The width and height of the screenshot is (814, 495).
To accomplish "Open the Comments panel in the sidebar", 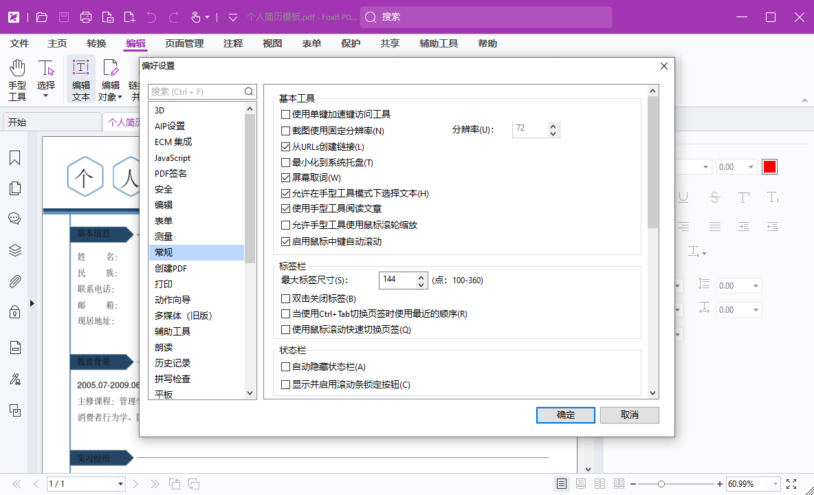I will (x=14, y=218).
